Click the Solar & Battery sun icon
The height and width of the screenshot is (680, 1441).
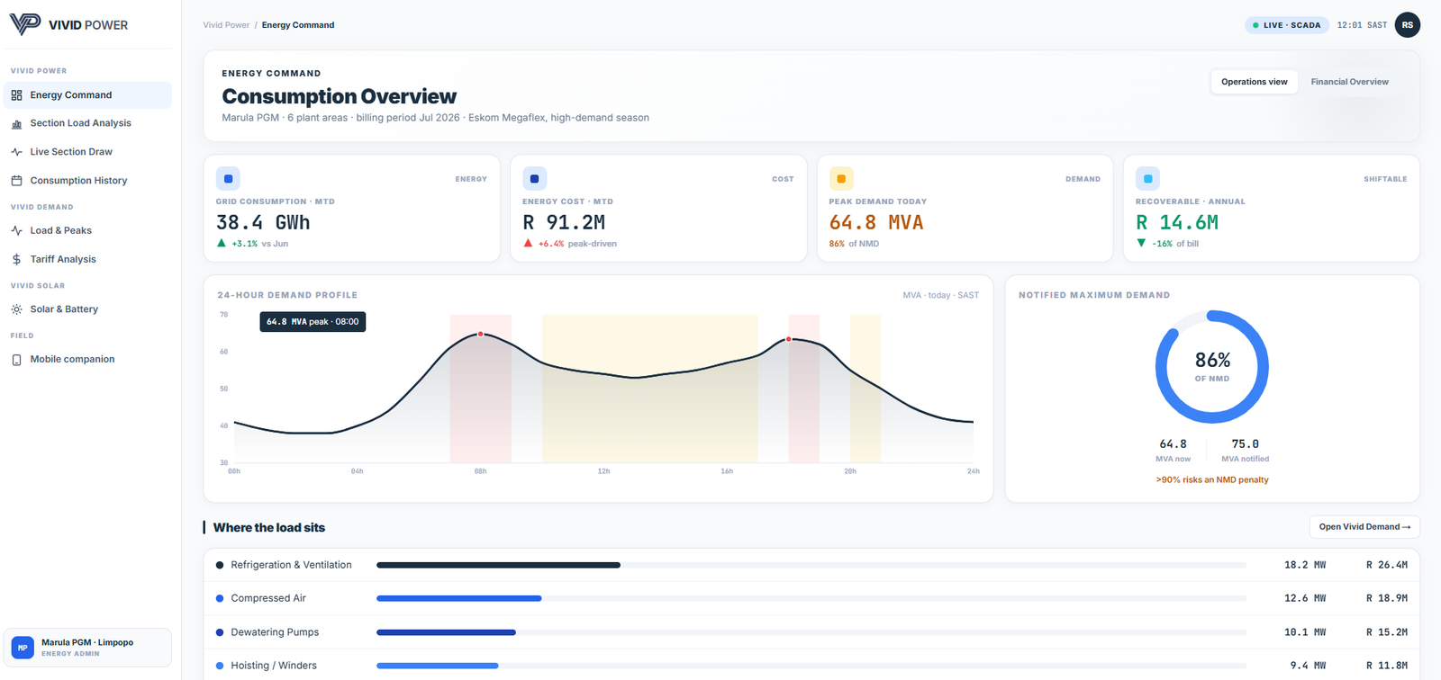point(16,309)
